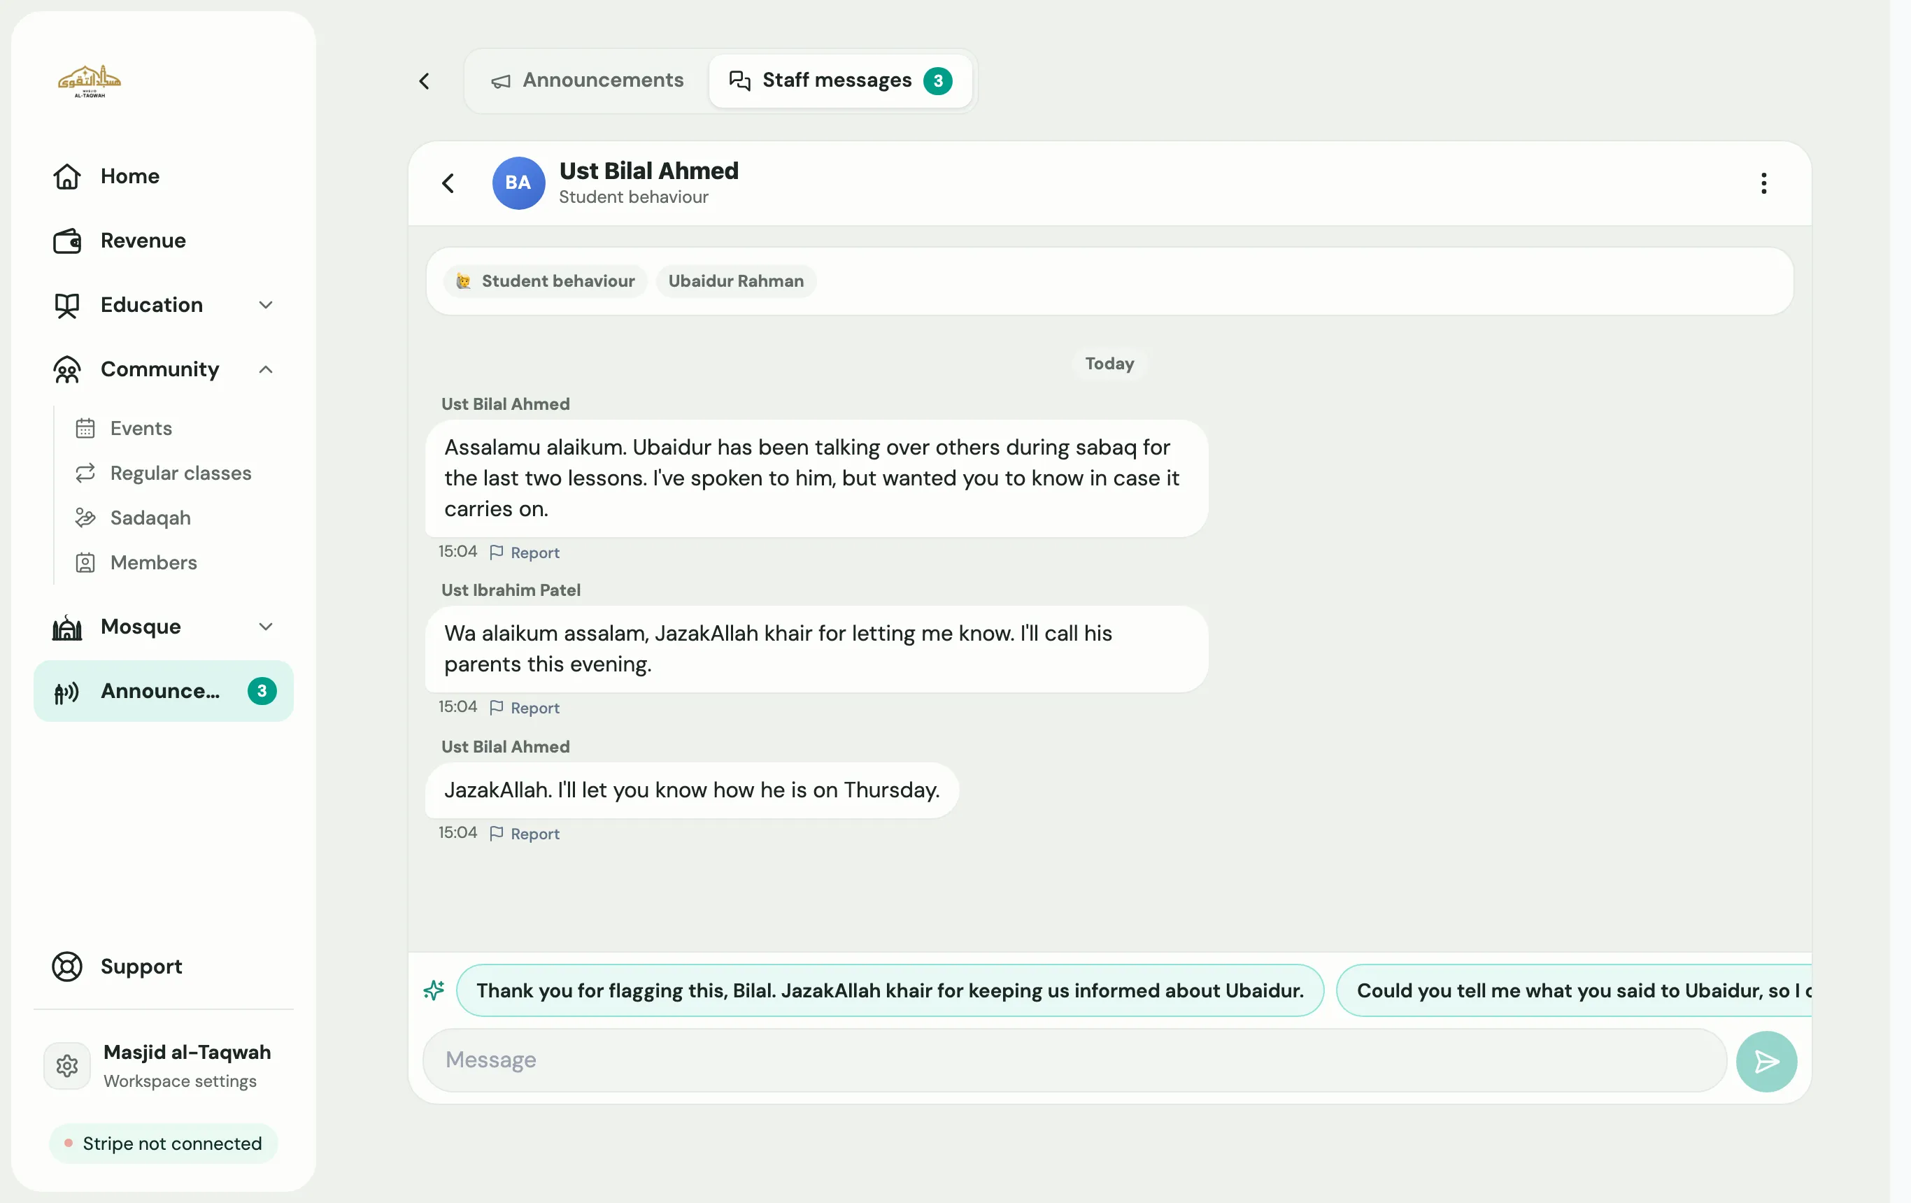Send the message with the paper-plane button
1911x1203 pixels.
[x=1767, y=1062]
